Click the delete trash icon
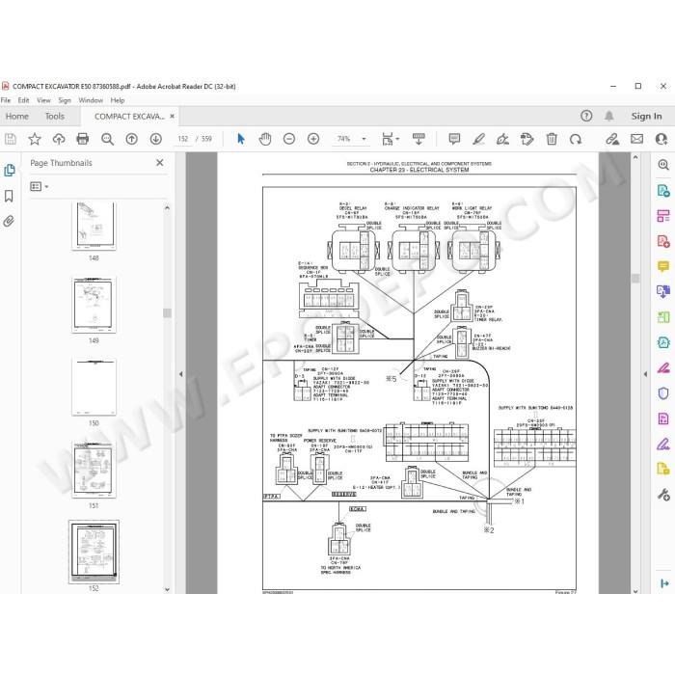The width and height of the screenshot is (675, 675). 552,139
